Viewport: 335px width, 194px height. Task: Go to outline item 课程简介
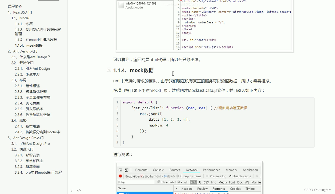[15, 6]
